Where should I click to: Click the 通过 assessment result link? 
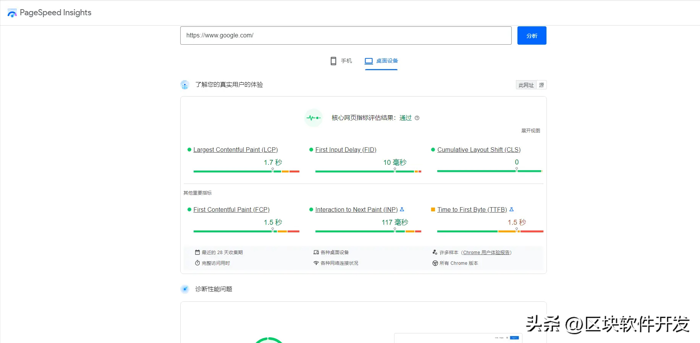(x=405, y=118)
